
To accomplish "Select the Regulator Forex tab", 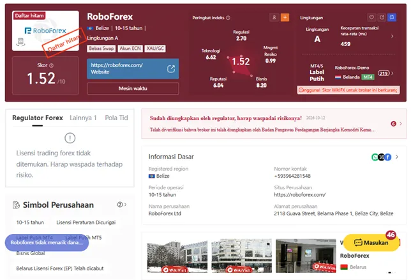I will (x=38, y=118).
